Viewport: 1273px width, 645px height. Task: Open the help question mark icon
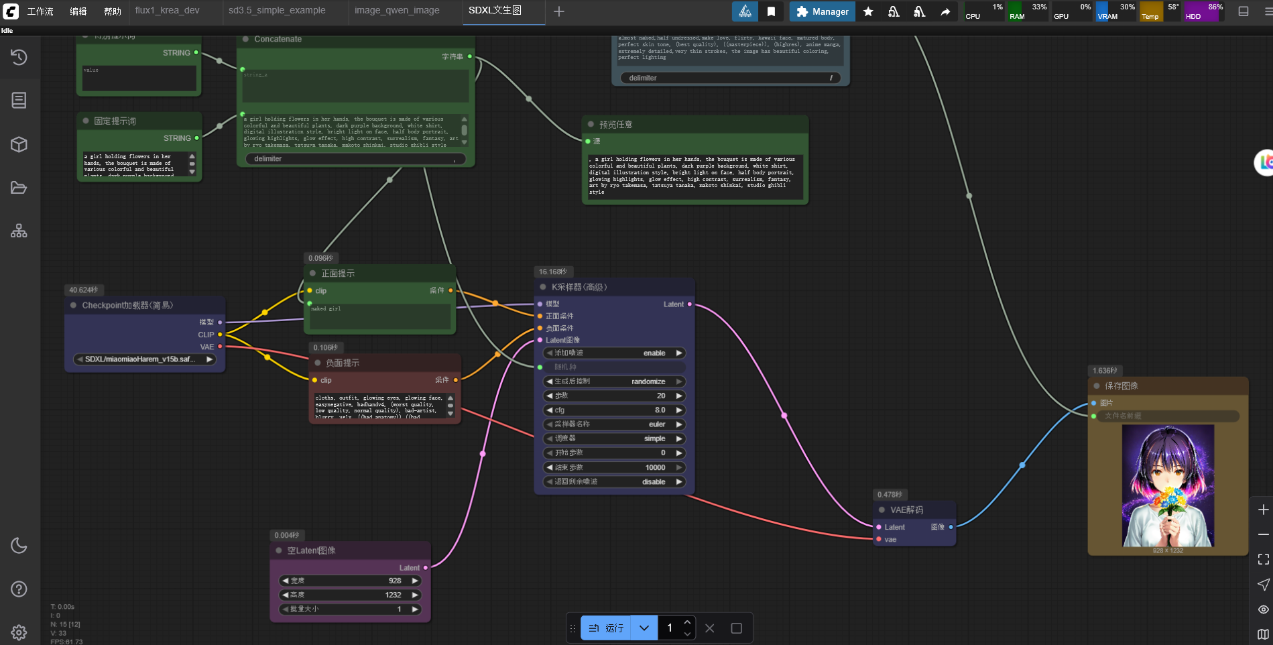click(x=19, y=589)
